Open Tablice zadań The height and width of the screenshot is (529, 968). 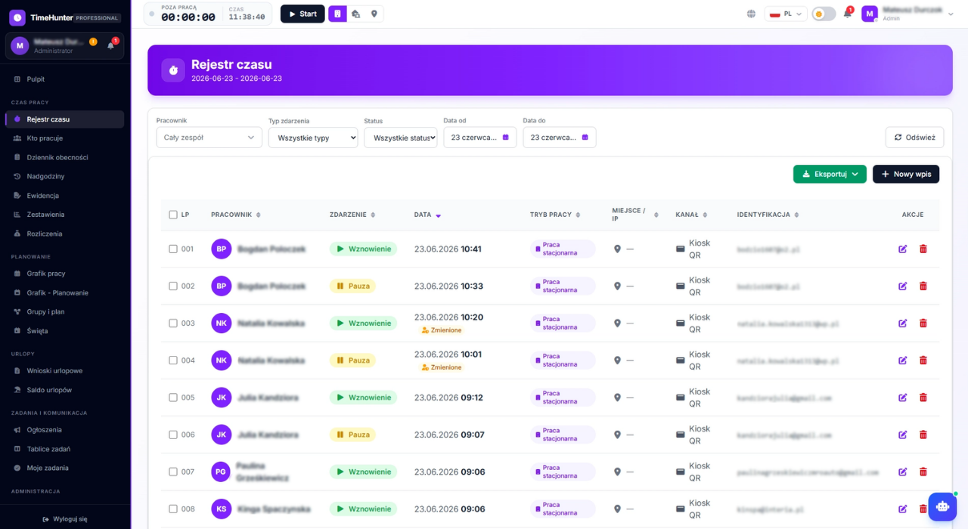tap(64, 449)
